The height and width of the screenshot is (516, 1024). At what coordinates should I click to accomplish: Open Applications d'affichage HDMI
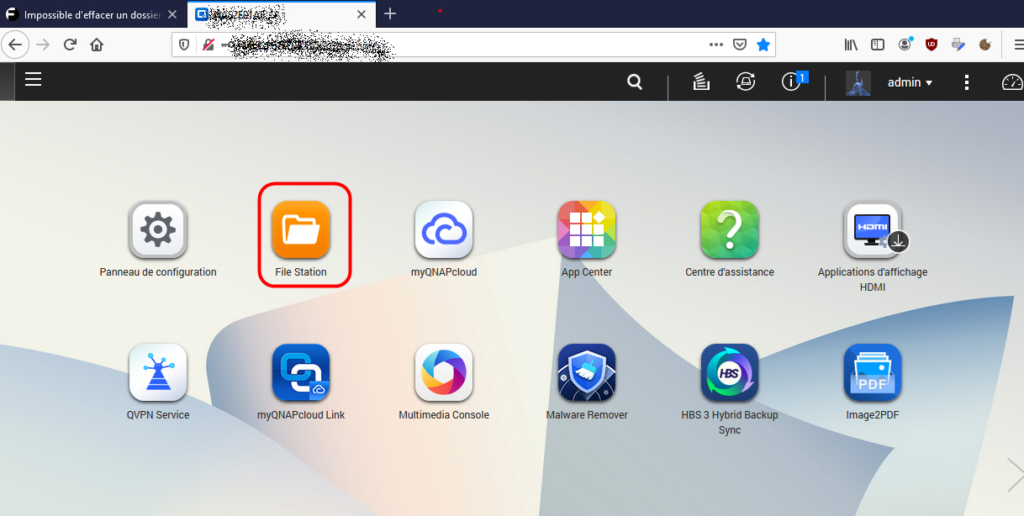coord(874,229)
